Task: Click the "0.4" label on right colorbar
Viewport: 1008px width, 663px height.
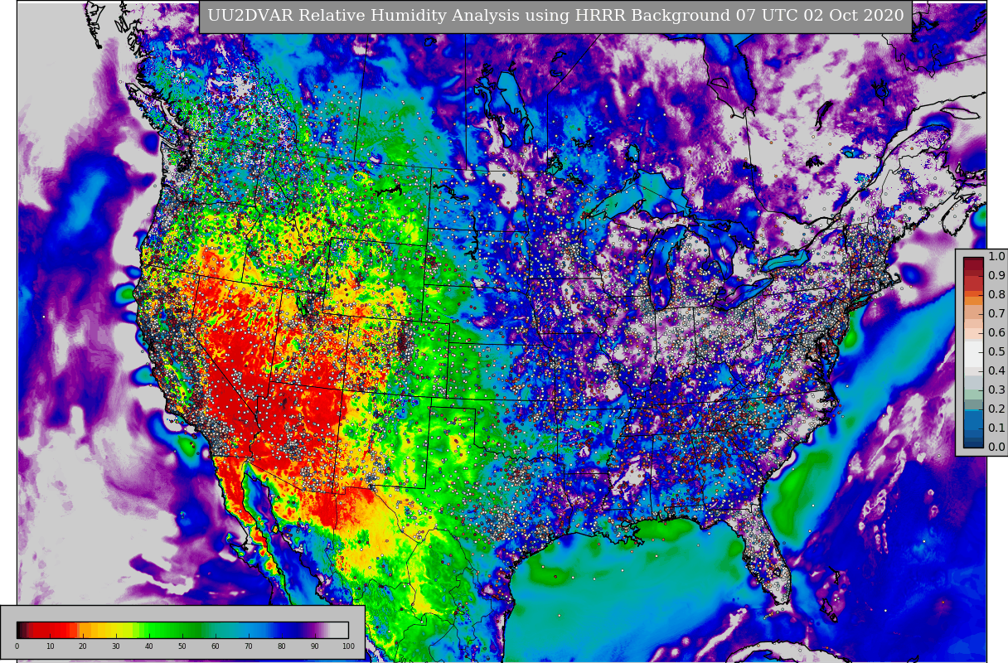Action: [x=996, y=371]
